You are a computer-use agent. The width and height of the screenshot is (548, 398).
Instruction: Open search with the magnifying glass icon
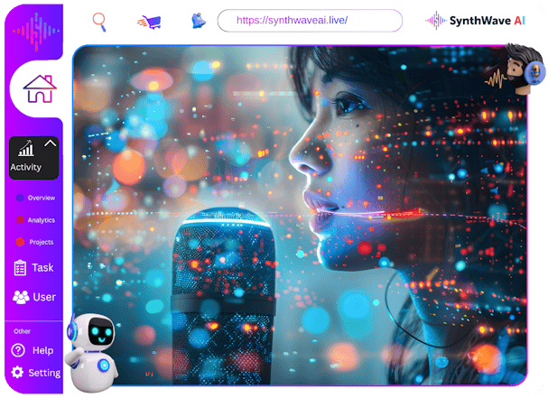click(99, 21)
